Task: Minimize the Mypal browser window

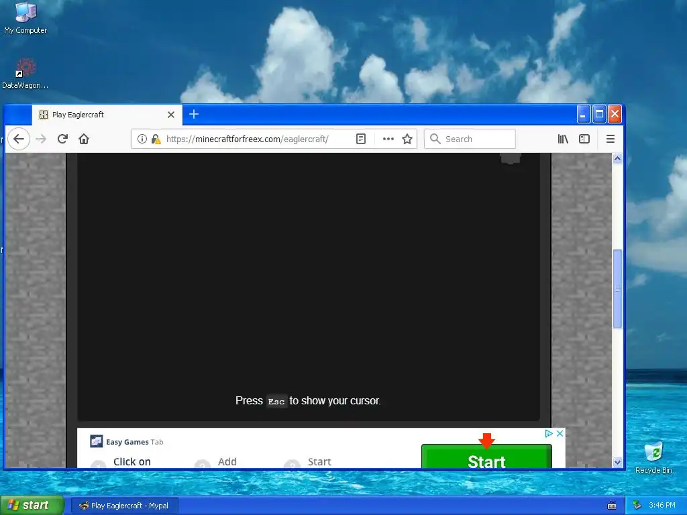Action: click(x=583, y=114)
